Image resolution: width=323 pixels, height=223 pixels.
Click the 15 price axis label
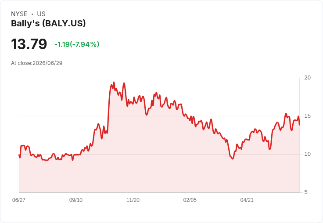click(x=307, y=116)
